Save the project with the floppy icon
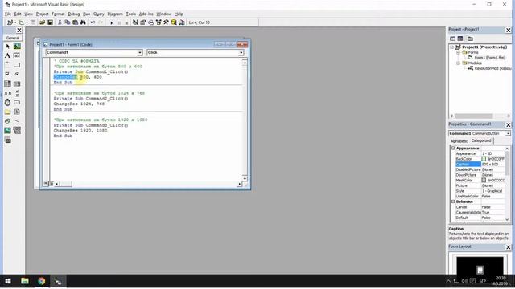 [50, 22]
